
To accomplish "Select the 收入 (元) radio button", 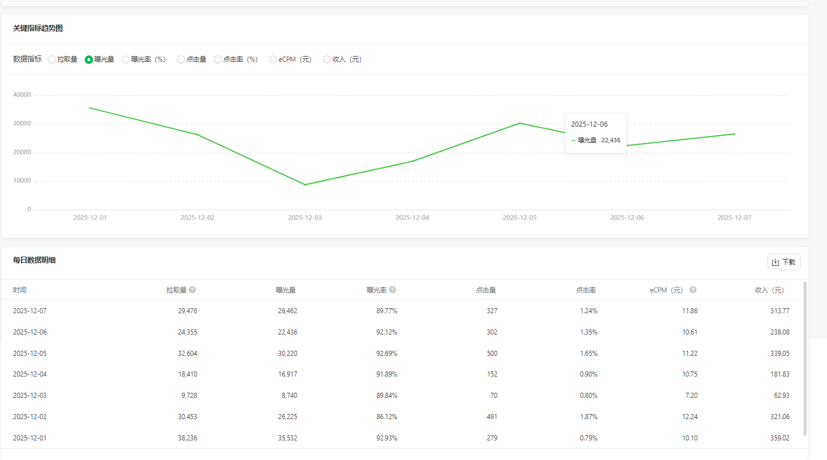I will [327, 59].
